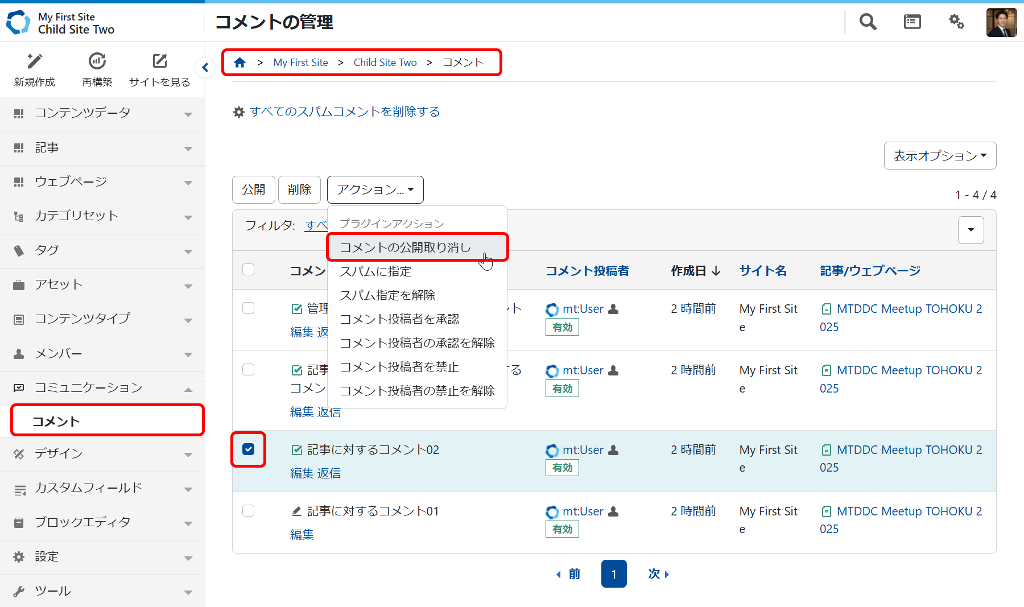Toggle the select-all checkbox in table header
This screenshot has width=1024, height=607.
point(249,270)
